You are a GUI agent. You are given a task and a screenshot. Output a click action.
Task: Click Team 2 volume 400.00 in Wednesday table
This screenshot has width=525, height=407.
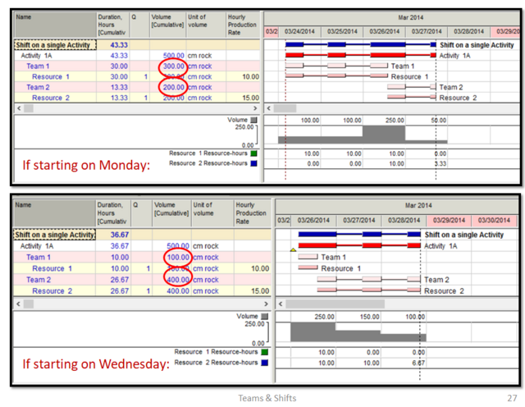pyautogui.click(x=178, y=280)
